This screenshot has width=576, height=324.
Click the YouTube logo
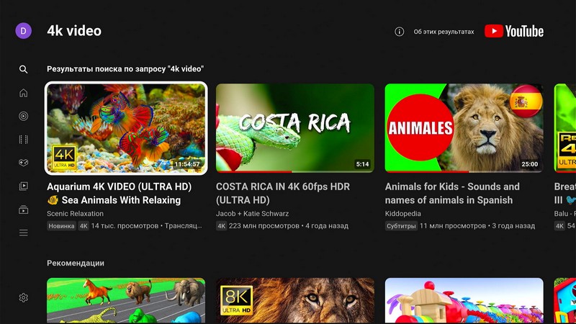click(514, 31)
